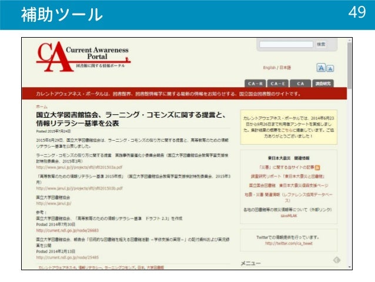Click the smaller text size A icon
Screen dimensions: 375x282
tap(330, 68)
